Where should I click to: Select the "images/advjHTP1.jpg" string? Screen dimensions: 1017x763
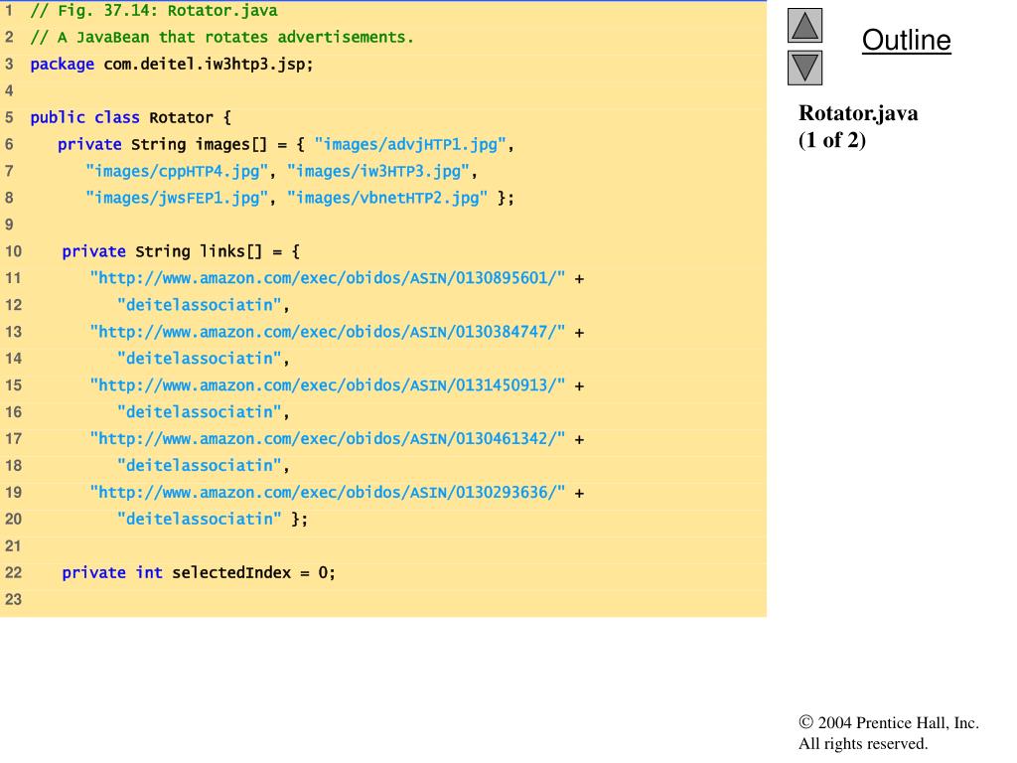(x=410, y=145)
